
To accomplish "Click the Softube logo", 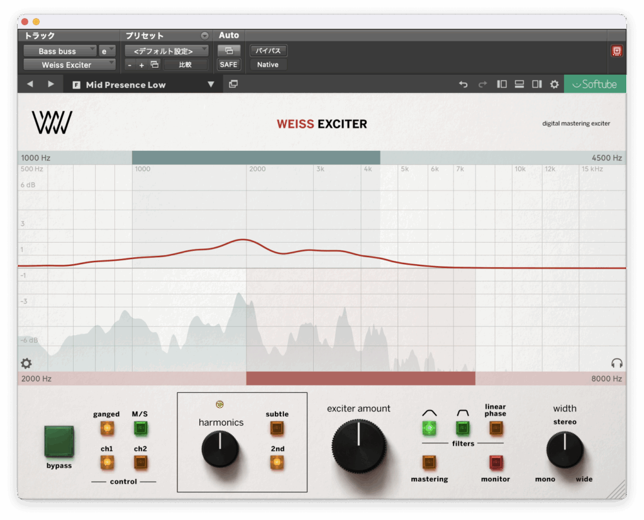I will pos(595,84).
